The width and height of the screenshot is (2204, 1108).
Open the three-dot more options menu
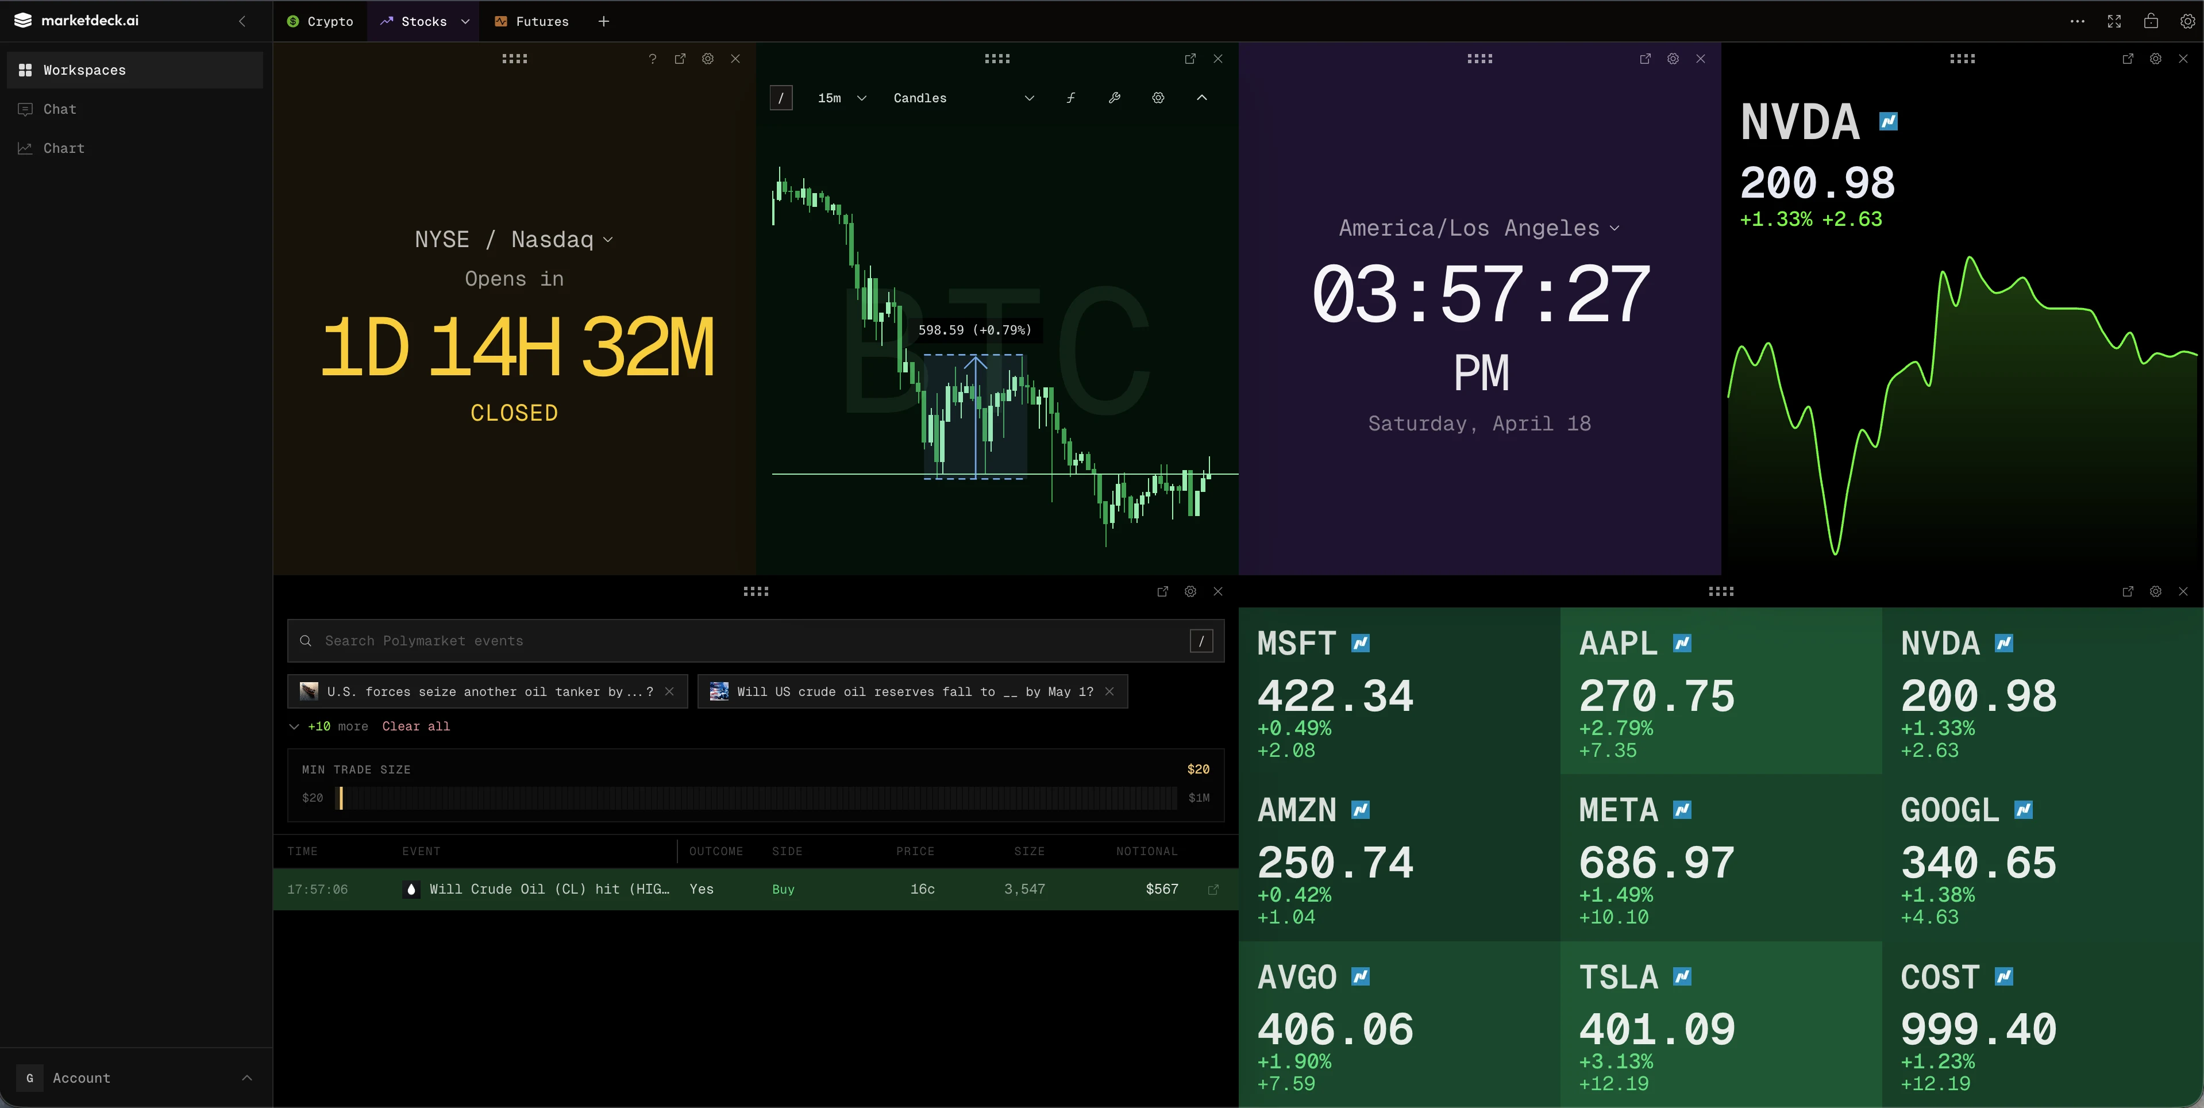2078,21
